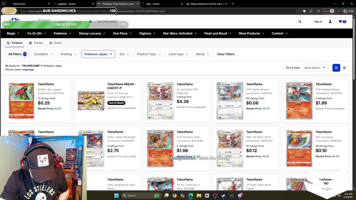Open the shopping cart
Screen dimensions: 356x200
click(342, 22)
